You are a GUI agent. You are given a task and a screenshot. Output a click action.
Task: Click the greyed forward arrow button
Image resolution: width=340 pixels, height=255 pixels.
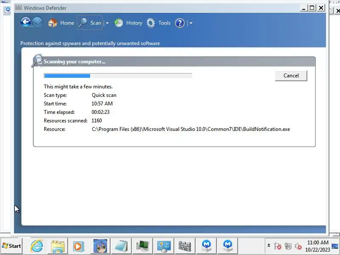[37, 22]
